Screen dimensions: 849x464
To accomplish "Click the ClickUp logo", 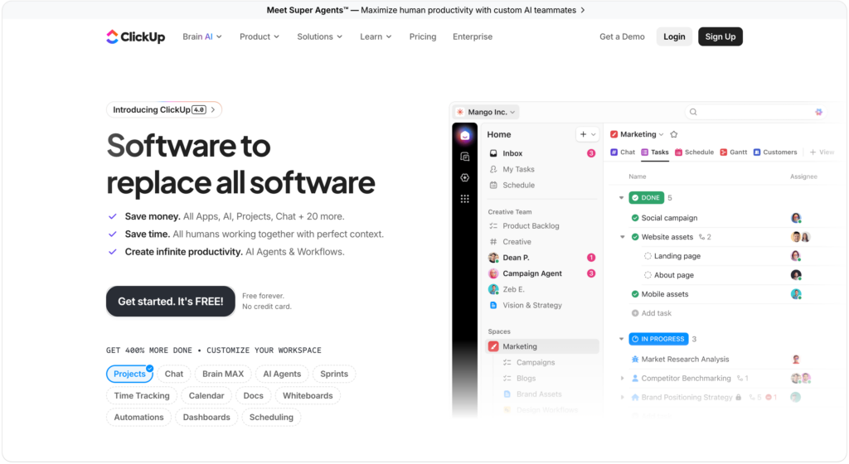I will pos(135,36).
